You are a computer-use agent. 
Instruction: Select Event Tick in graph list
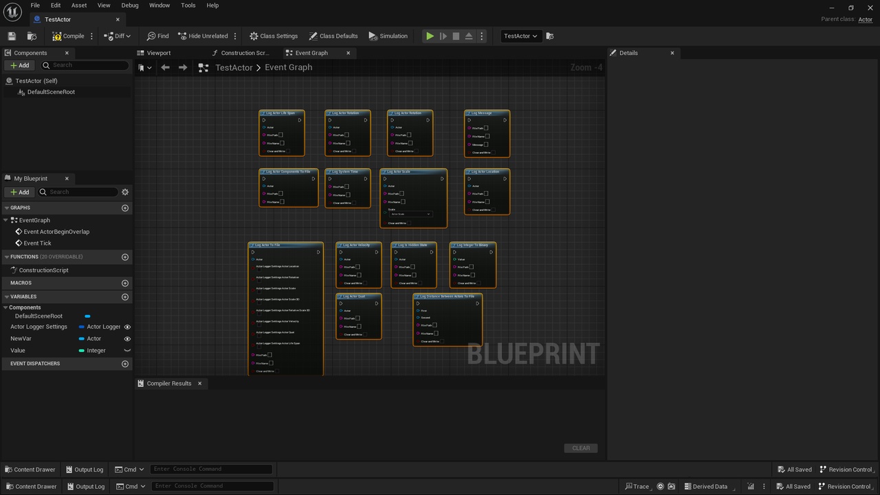37,243
